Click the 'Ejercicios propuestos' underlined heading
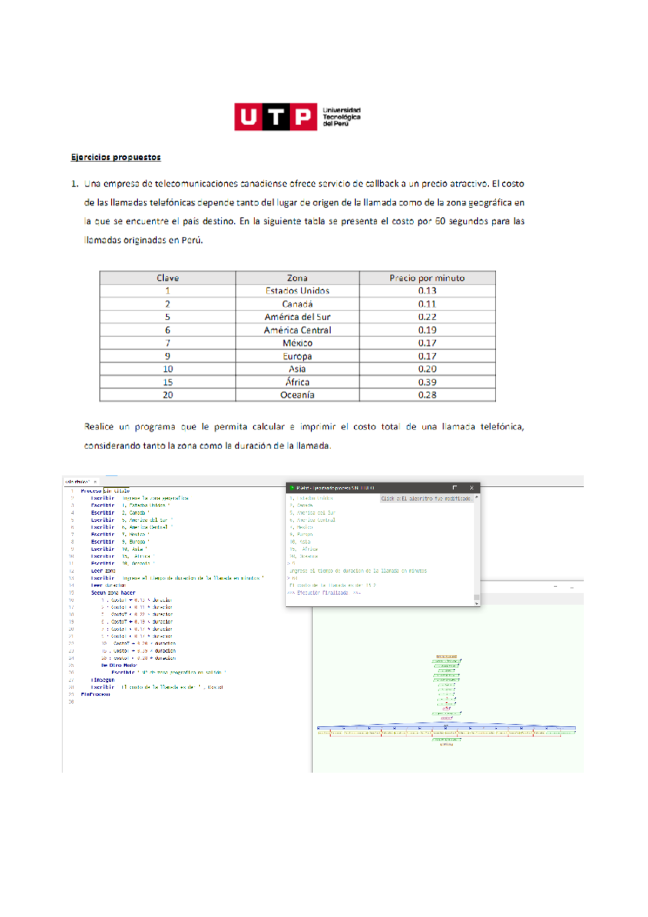 (116, 157)
